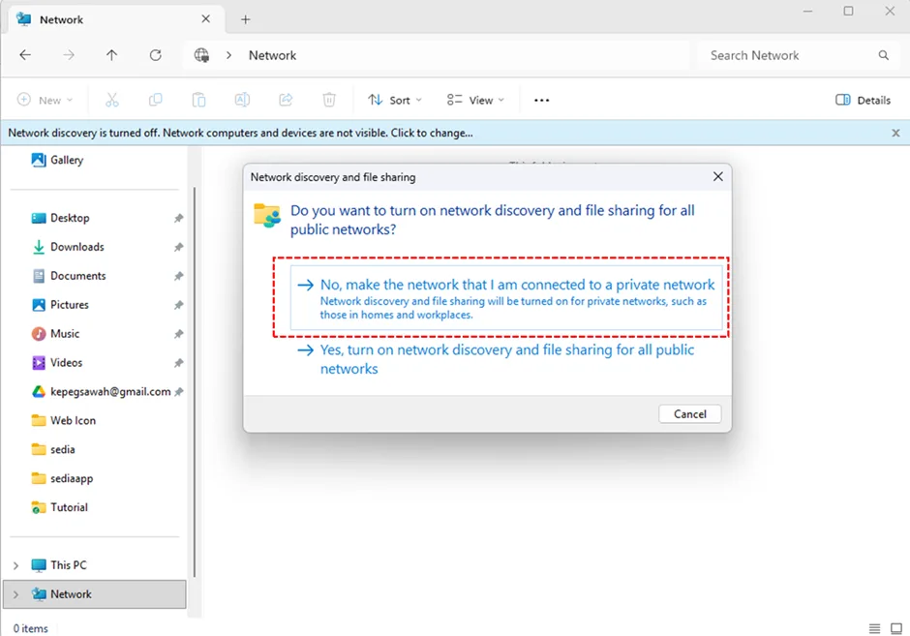The width and height of the screenshot is (910, 636).
Task: Click the Share toolbar icon
Action: 286,100
